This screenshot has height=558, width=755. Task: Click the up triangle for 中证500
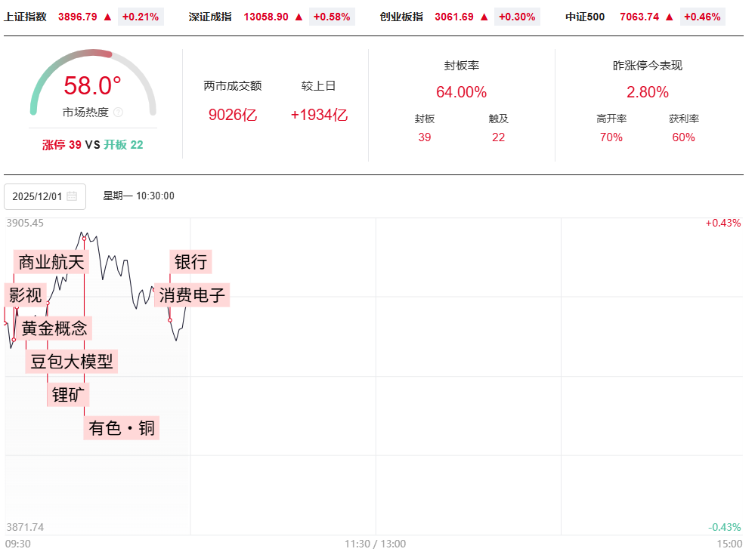click(x=669, y=17)
